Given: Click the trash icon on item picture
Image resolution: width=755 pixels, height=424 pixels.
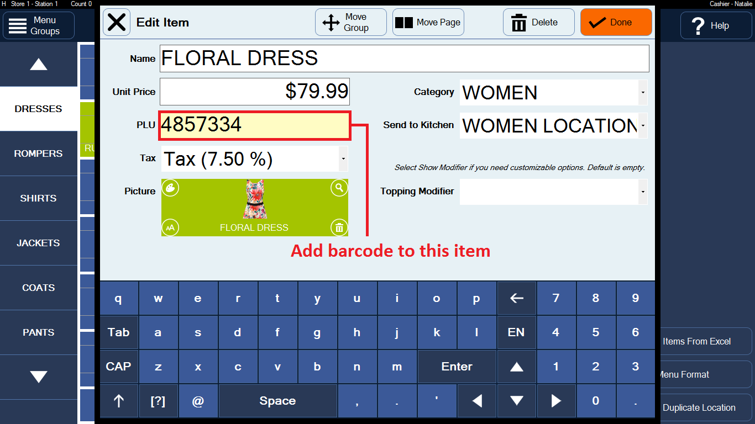Looking at the screenshot, I should pos(339,227).
